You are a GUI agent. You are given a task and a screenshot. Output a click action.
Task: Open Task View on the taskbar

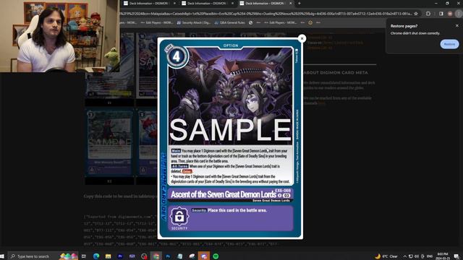(x=84, y=256)
